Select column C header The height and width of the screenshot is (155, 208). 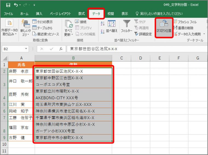pyautogui.click(x=122, y=58)
